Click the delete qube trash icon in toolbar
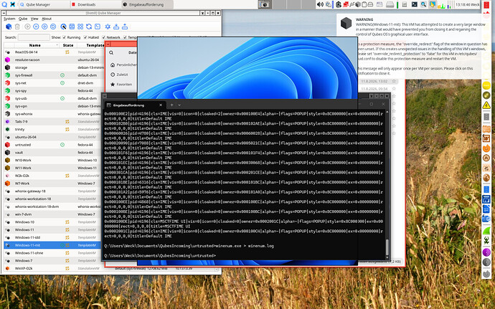This screenshot has height=309, width=495. (17, 27)
